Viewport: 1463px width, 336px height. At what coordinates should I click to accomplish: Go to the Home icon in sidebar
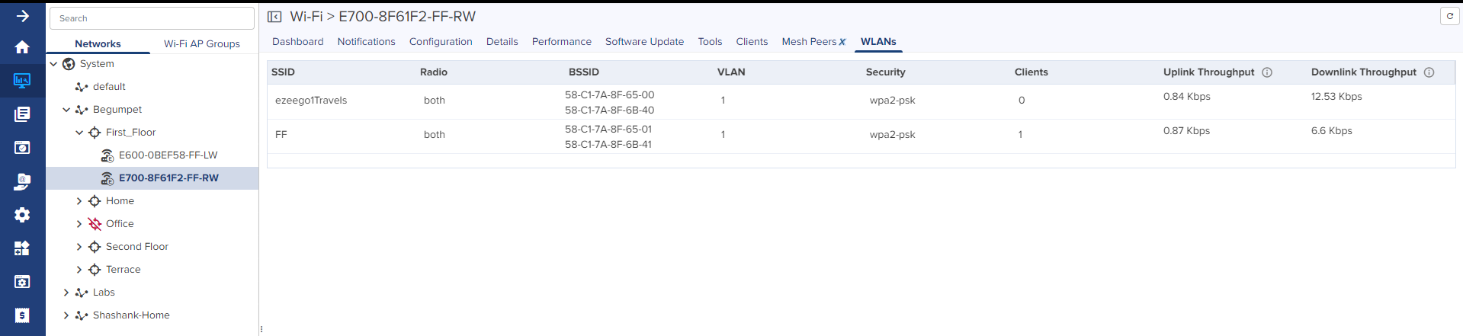click(x=22, y=47)
